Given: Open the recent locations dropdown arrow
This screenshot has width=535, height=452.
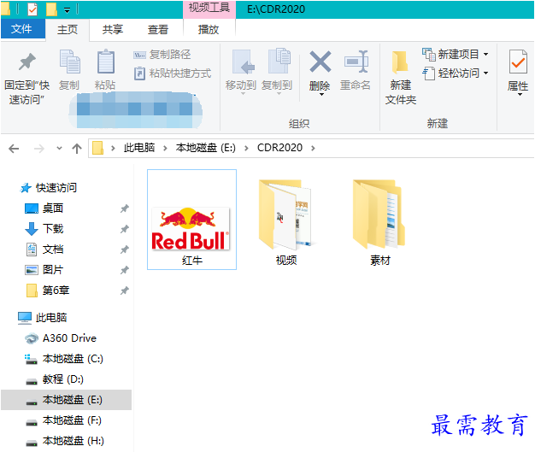Looking at the screenshot, I should pyautogui.click(x=59, y=148).
